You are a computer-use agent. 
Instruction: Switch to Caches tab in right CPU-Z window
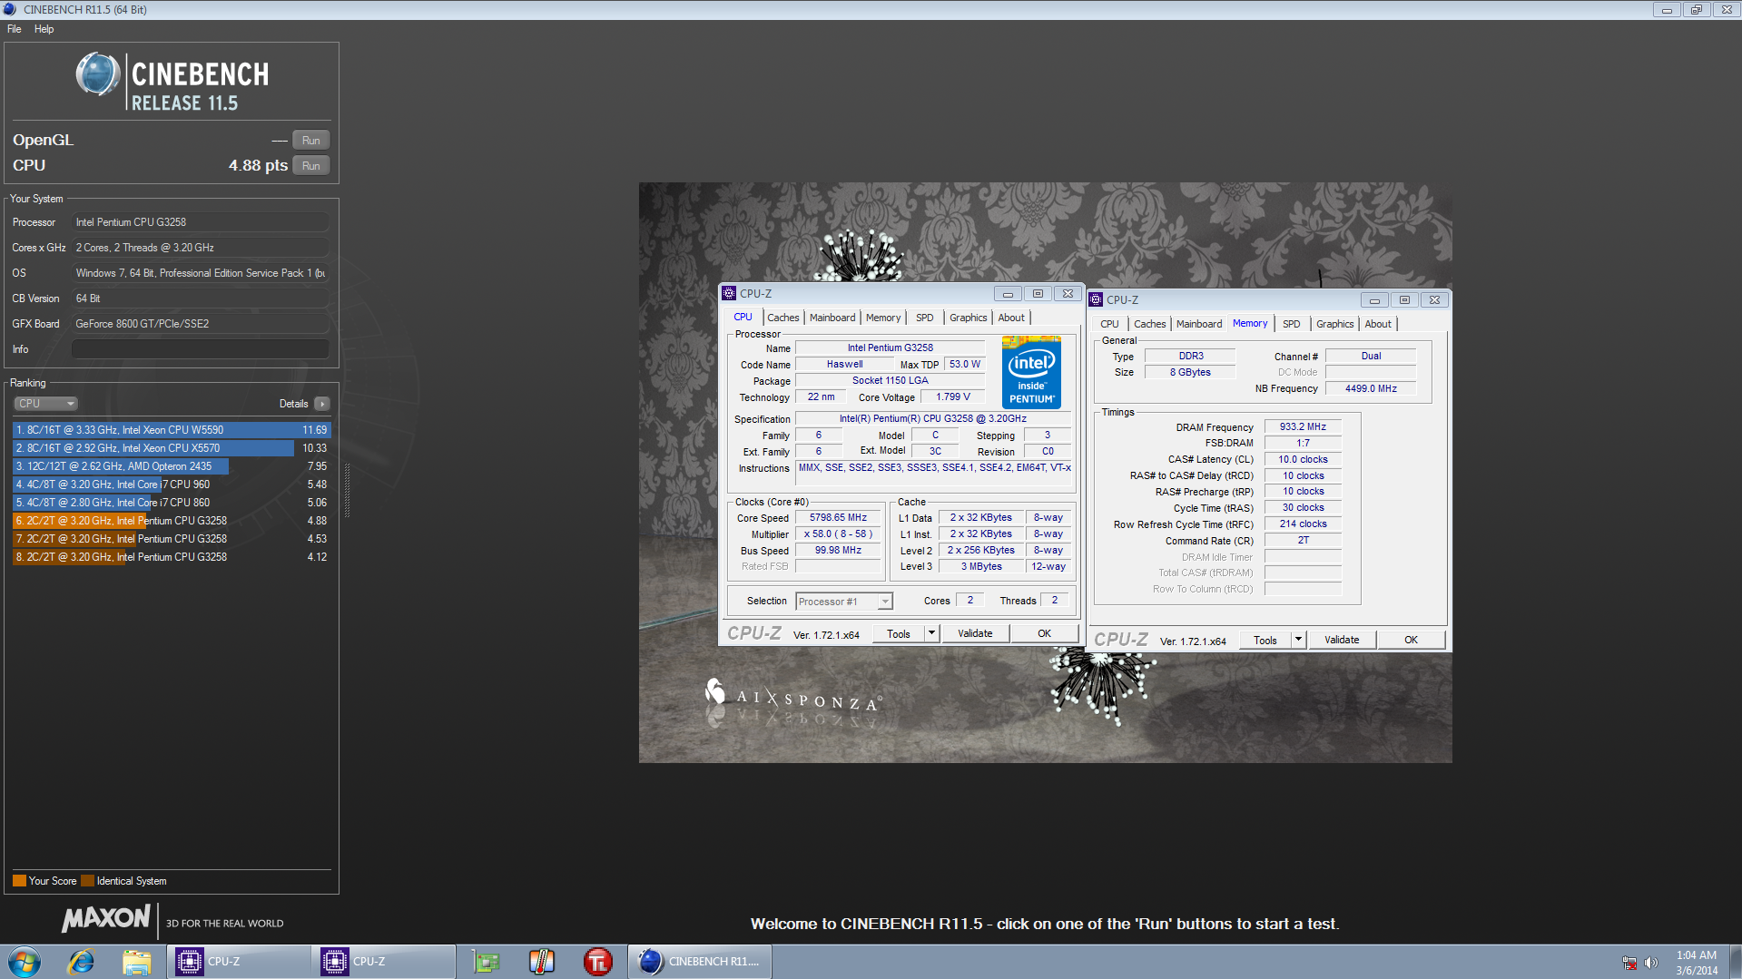[x=1149, y=324]
